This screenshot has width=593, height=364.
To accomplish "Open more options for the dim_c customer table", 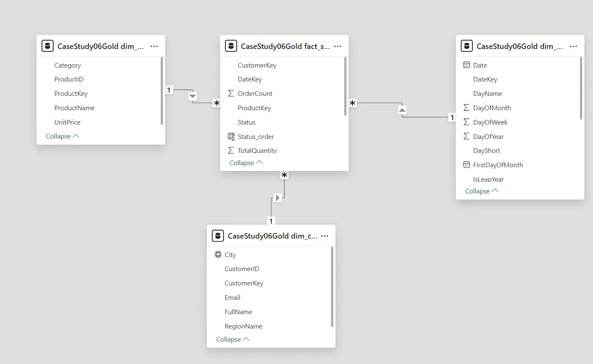I will 325,236.
